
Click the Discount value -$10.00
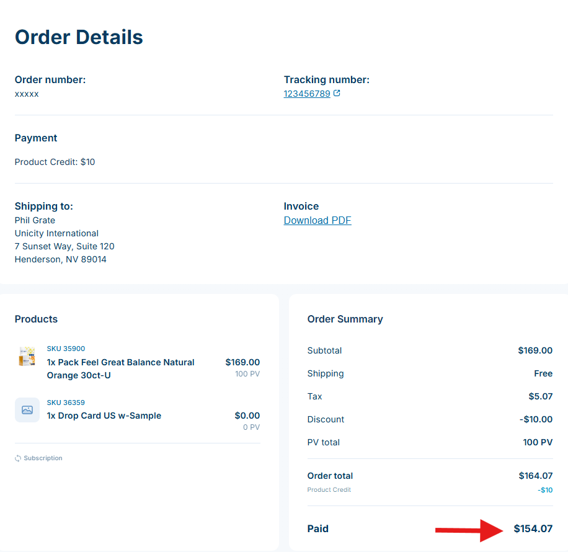coord(536,419)
